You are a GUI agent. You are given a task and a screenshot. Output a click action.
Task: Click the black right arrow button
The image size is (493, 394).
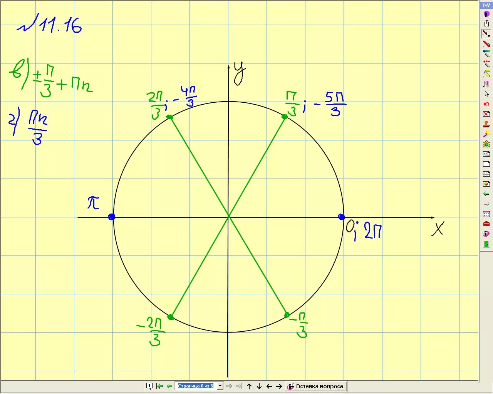[279, 386]
